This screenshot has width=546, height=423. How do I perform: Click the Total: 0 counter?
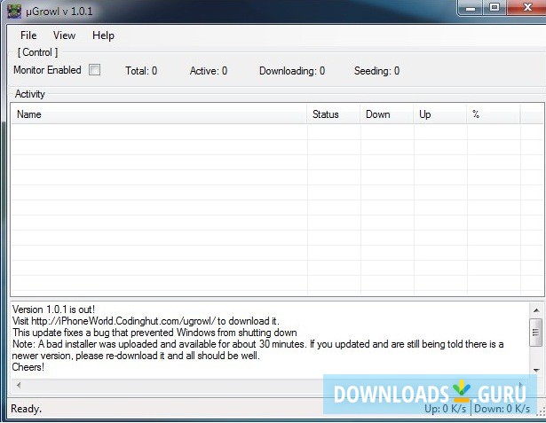click(x=141, y=71)
